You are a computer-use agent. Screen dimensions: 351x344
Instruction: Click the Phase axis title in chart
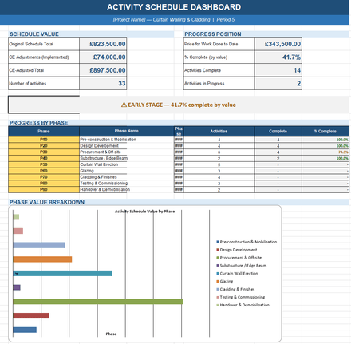coord(111,334)
